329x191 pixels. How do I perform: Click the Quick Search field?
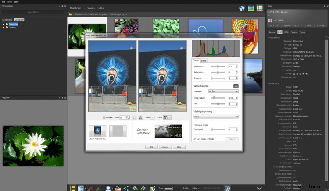[33, 12]
